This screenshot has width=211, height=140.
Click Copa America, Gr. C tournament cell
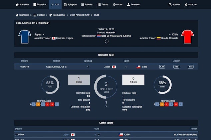point(56,67)
